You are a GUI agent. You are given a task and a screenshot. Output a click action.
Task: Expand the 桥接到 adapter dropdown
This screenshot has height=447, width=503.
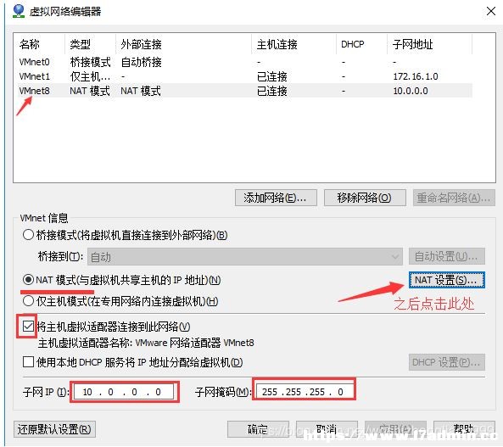pyautogui.click(x=245, y=257)
